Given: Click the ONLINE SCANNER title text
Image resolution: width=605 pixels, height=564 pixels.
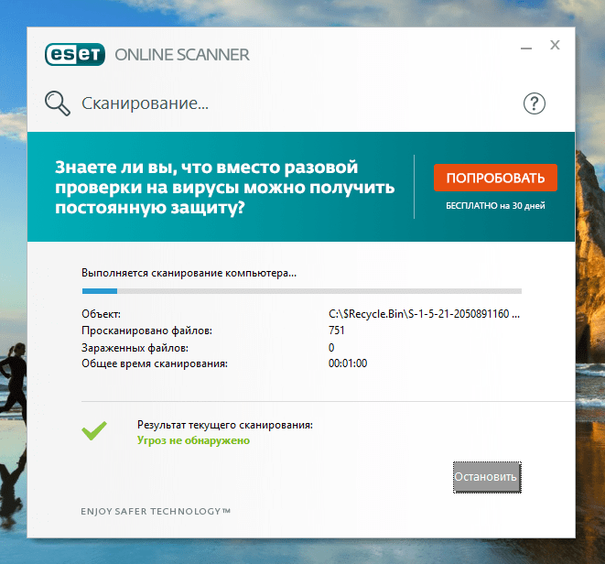Looking at the screenshot, I should (x=182, y=55).
